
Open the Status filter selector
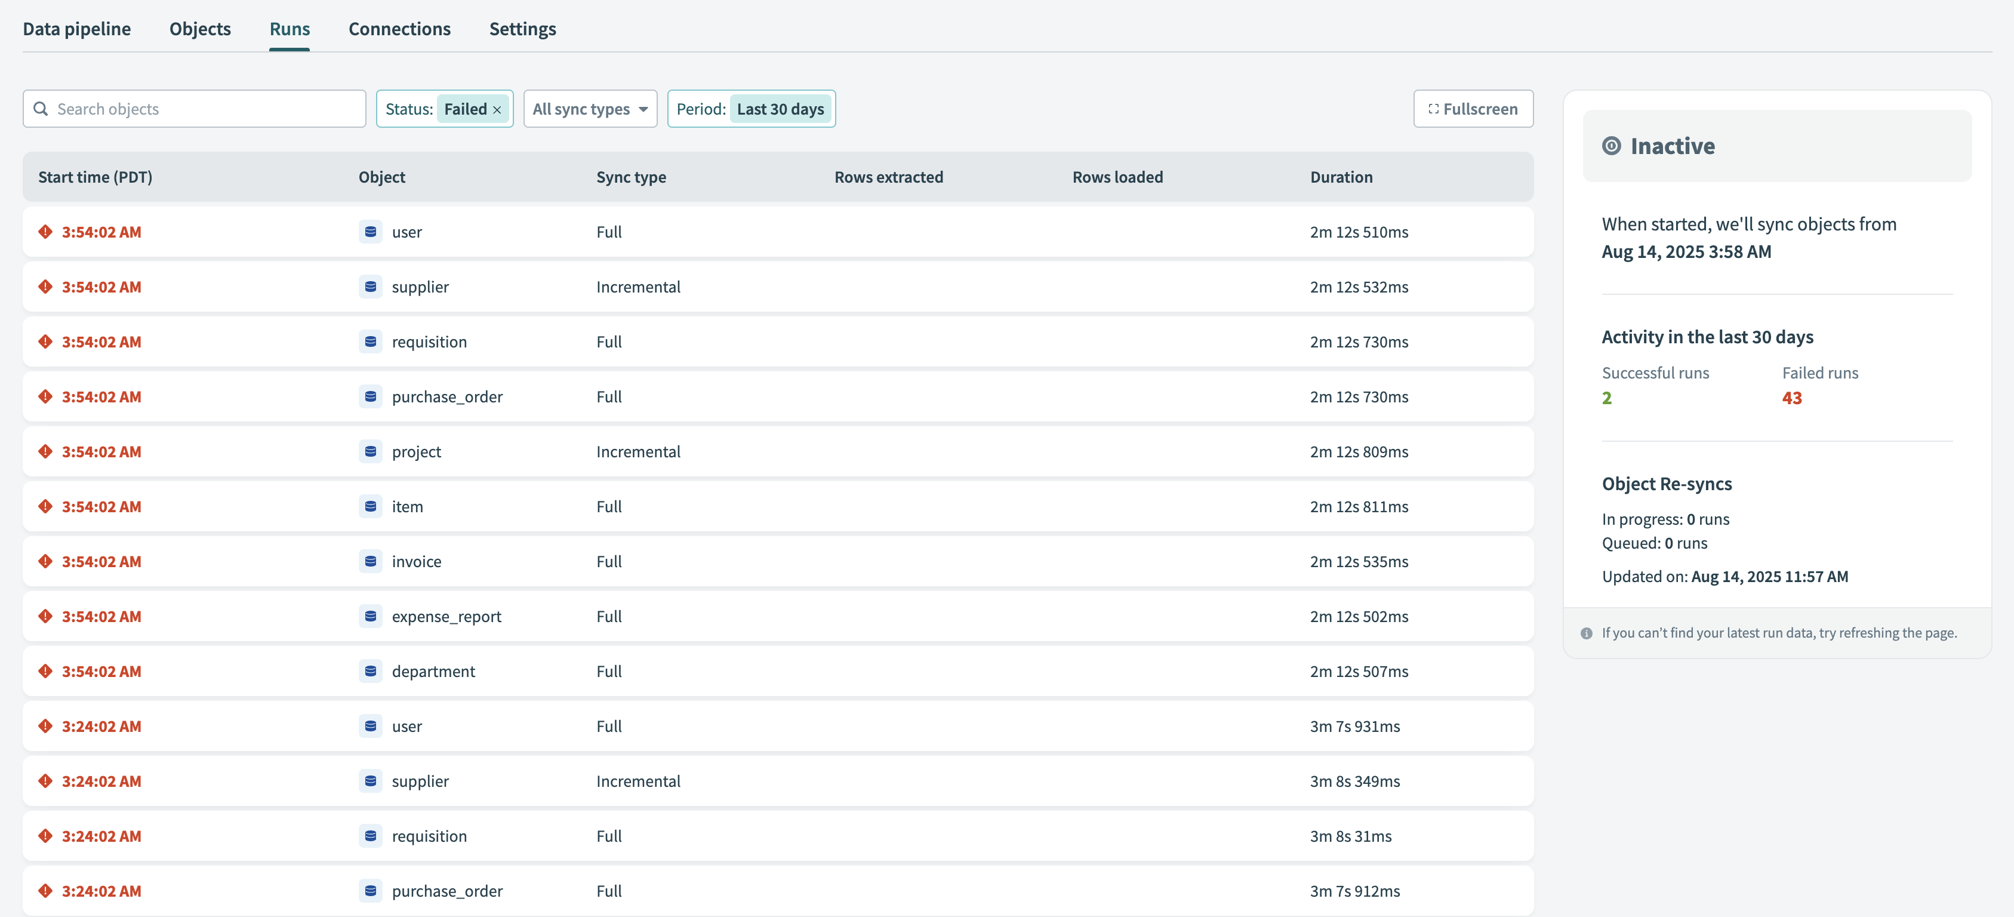[408, 109]
